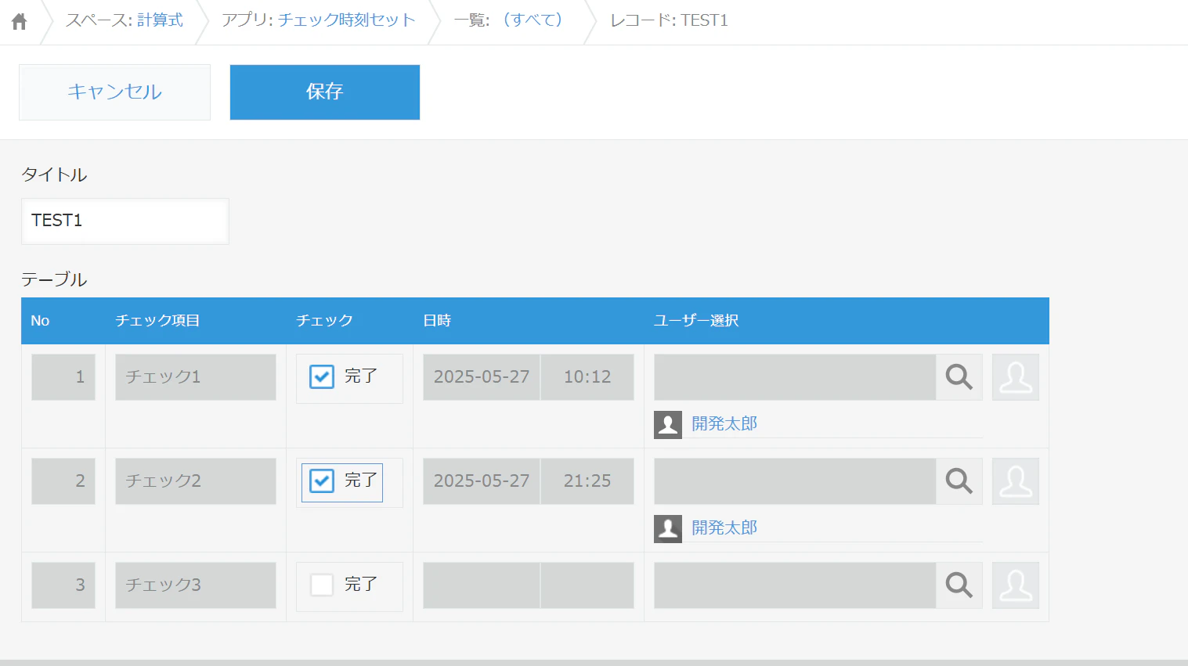This screenshot has width=1188, height=666.
Task: Open space 計算式 breadcrumb link
Action: point(160,20)
